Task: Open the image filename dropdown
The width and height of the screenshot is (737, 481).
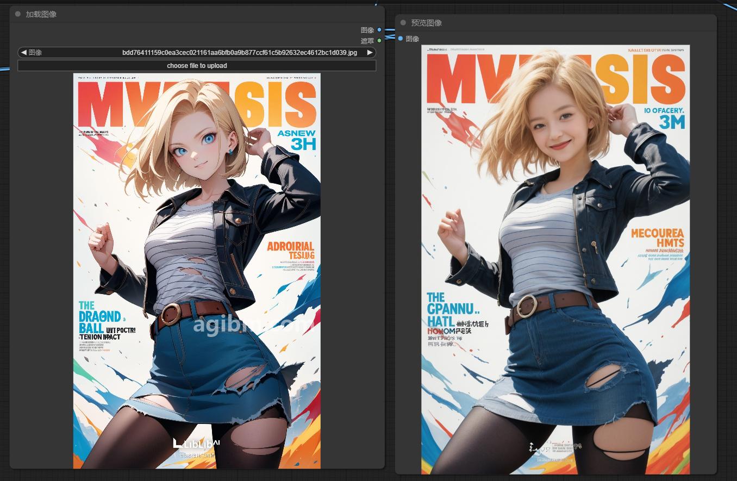Action: coord(197,53)
